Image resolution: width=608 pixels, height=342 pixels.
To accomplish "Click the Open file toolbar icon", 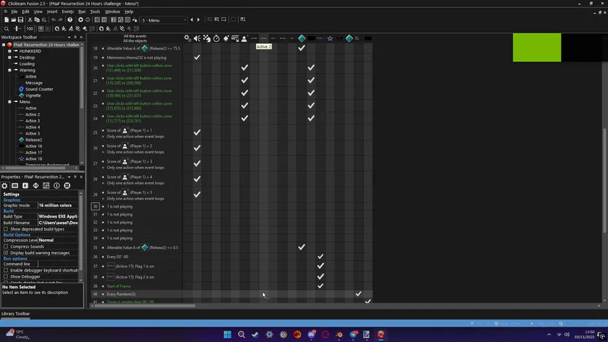I will point(14,20).
